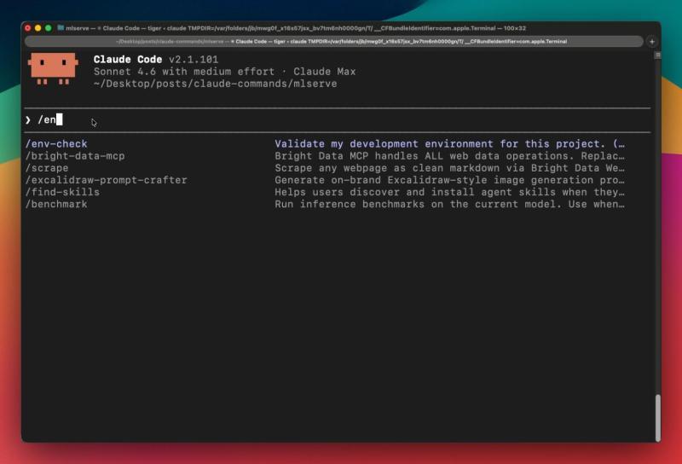Screen dimensions: 682x464
Task: Choose the /benchmark command entry
Action: point(56,204)
